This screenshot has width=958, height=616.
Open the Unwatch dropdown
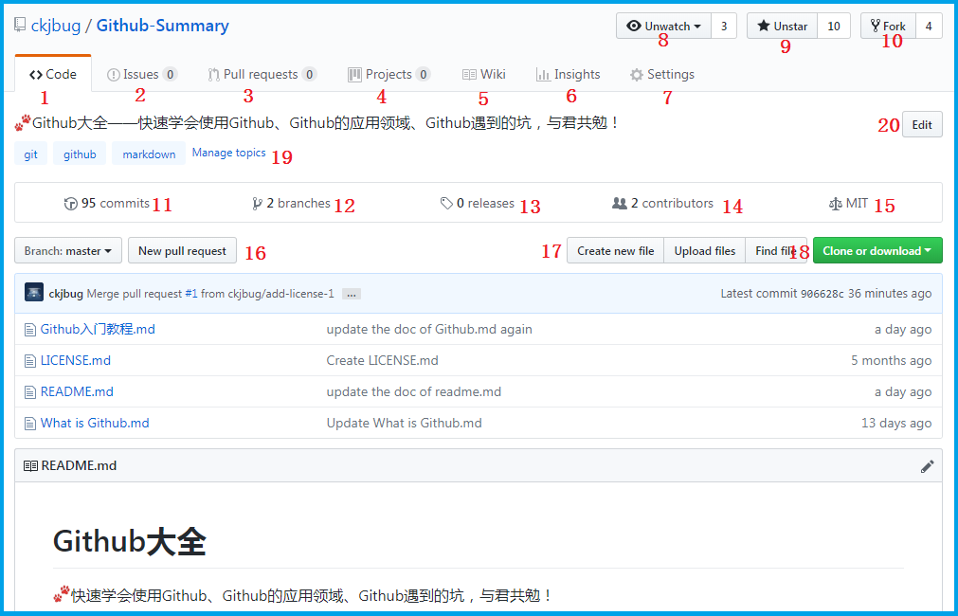663,27
